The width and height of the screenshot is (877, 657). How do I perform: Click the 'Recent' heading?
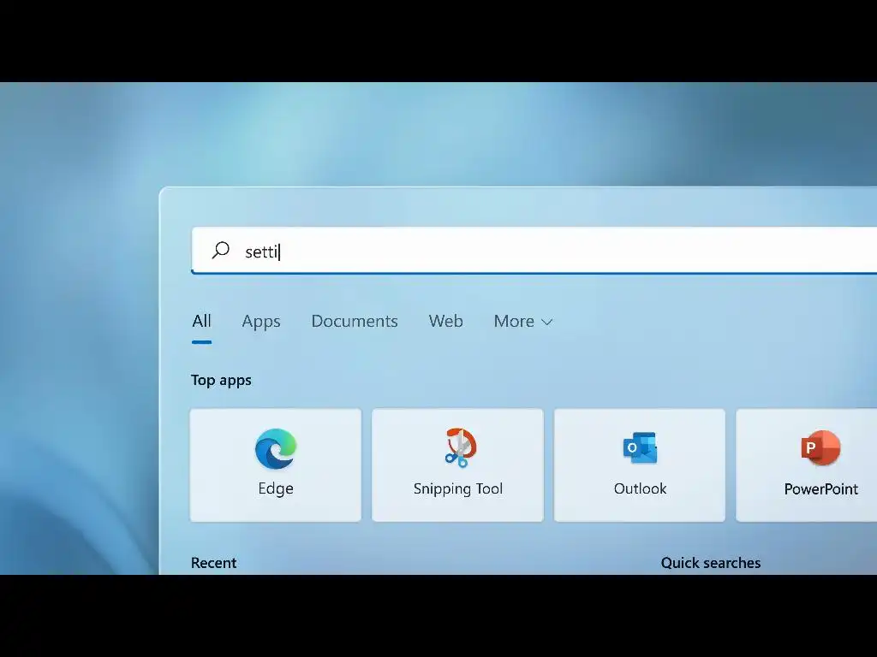tap(213, 563)
